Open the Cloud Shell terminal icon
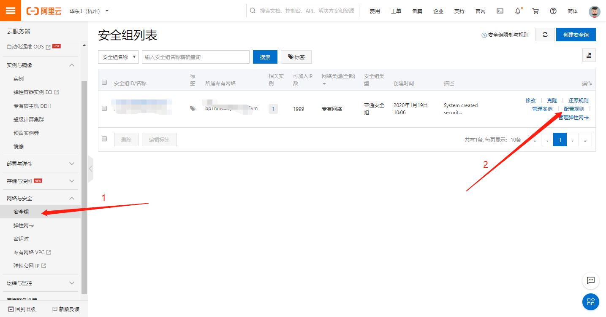Image resolution: width=606 pixels, height=317 pixels. (x=500, y=11)
